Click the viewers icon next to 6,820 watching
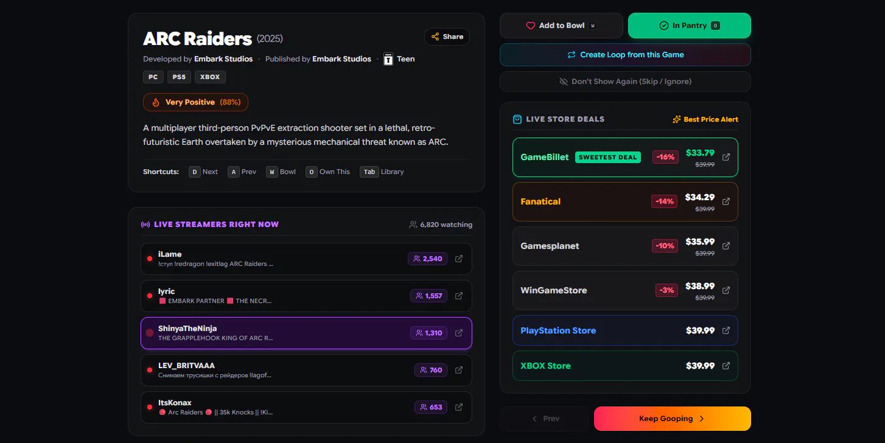Viewport: 885px width, 443px height. pos(413,225)
